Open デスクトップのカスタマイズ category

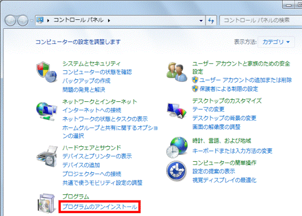(227, 101)
